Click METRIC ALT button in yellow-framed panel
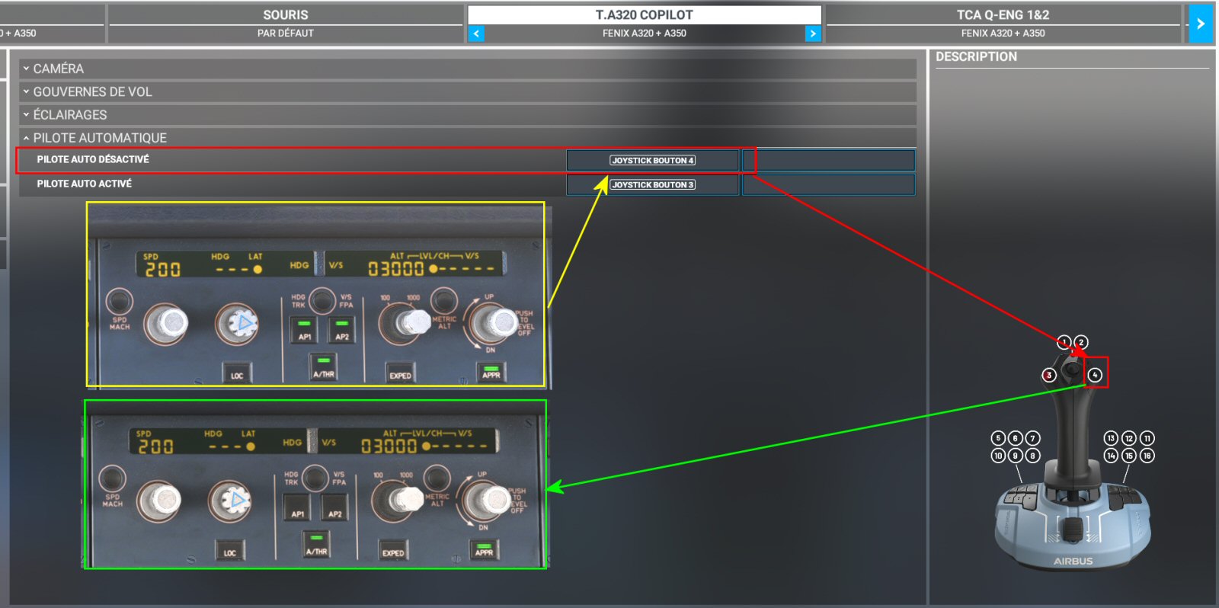This screenshot has width=1219, height=608. click(444, 301)
